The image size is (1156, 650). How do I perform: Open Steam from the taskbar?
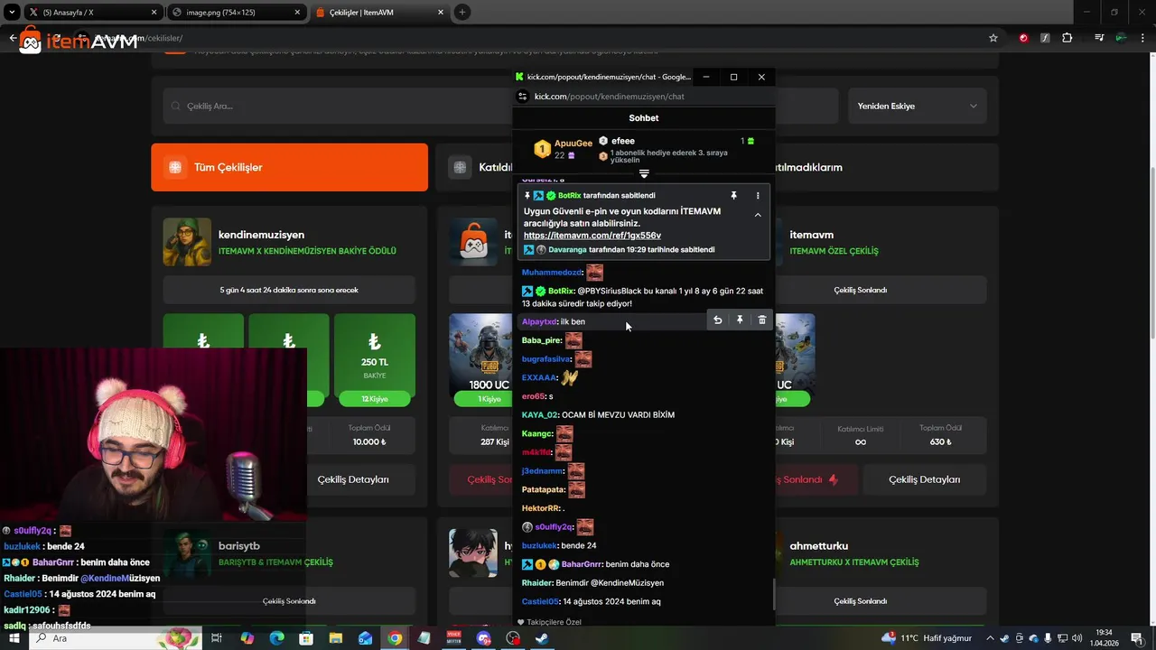pos(542,638)
